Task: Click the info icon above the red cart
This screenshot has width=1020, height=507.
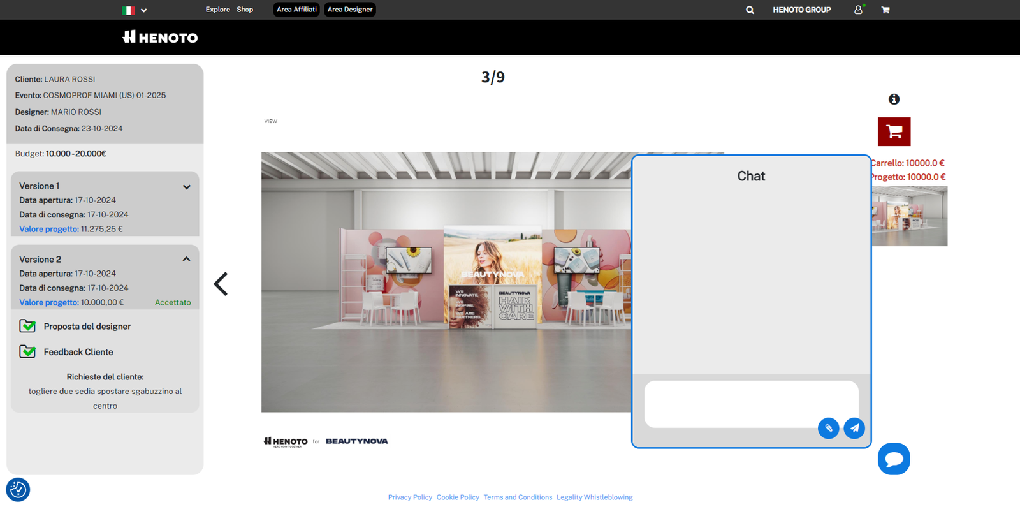Action: pos(894,99)
